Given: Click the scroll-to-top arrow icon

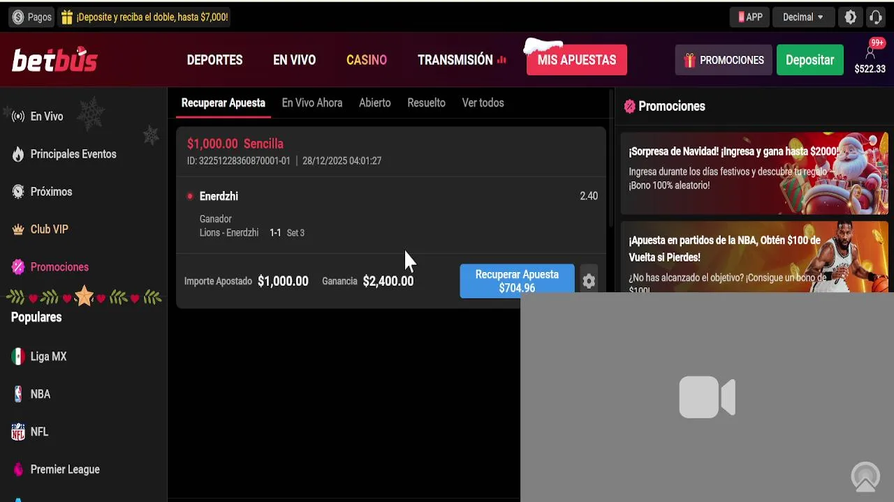Looking at the screenshot, I should pos(865,478).
